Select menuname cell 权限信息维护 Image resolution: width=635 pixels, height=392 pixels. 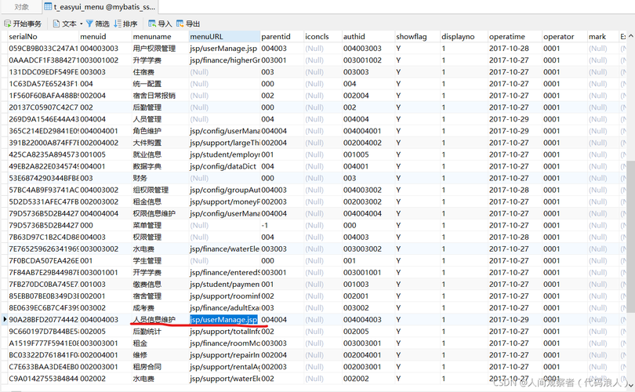[x=161, y=213]
